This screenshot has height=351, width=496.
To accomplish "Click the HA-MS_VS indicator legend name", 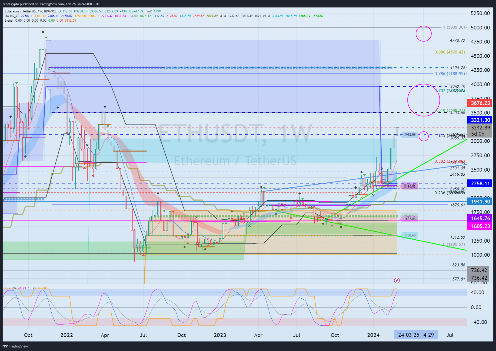I will click(x=12, y=16).
